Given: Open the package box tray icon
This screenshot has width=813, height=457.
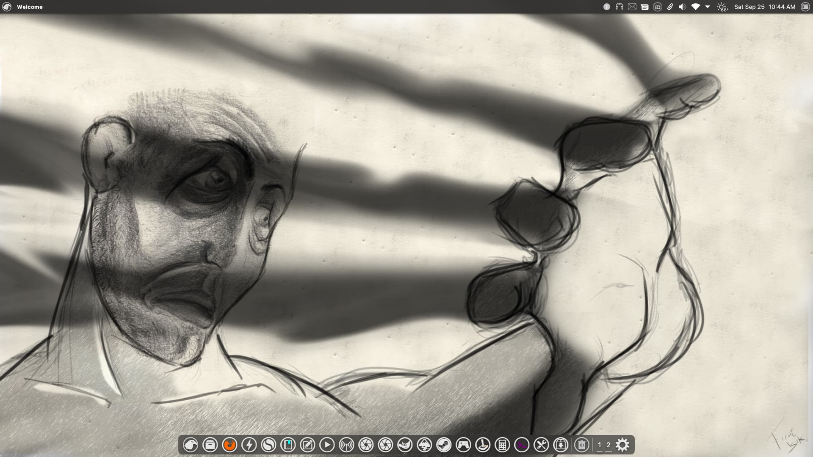Looking at the screenshot, I should (619, 7).
